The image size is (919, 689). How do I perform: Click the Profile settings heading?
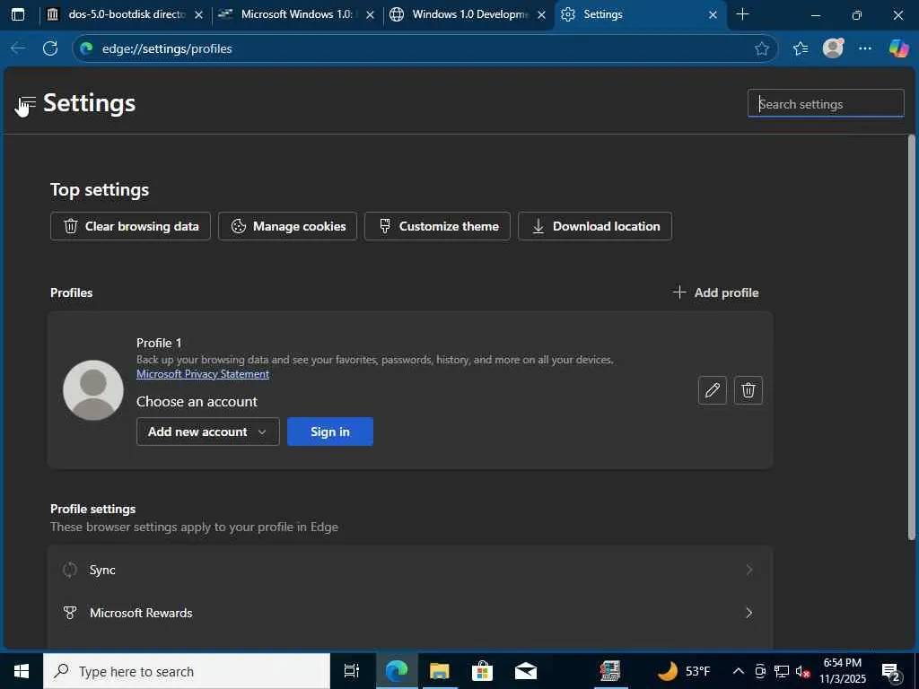[93, 509]
